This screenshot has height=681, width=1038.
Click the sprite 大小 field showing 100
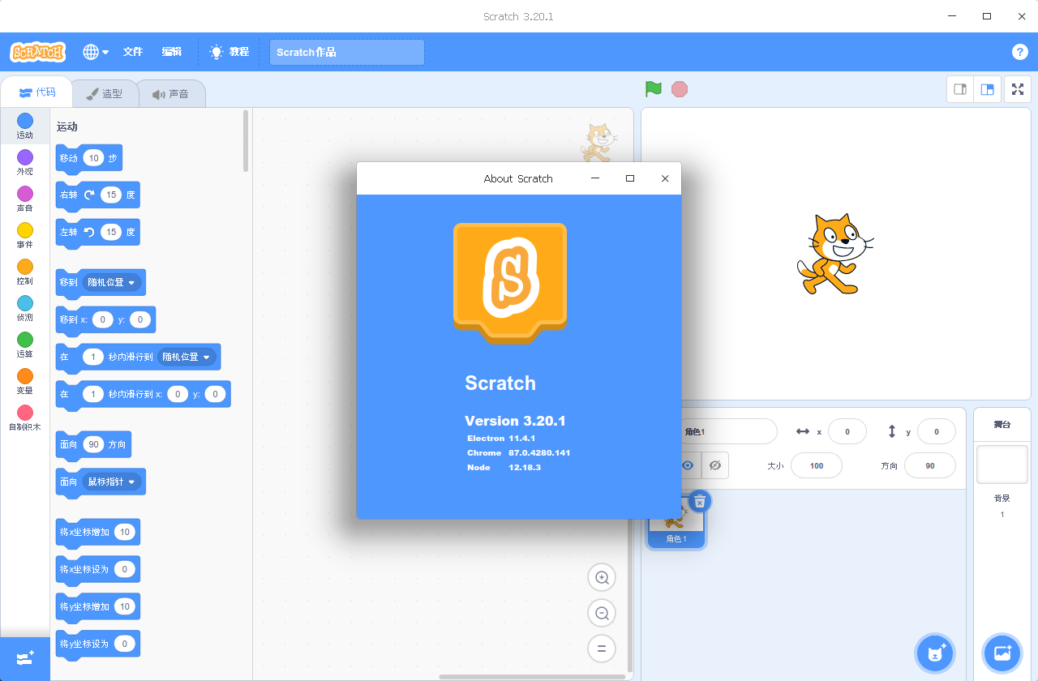coord(816,465)
